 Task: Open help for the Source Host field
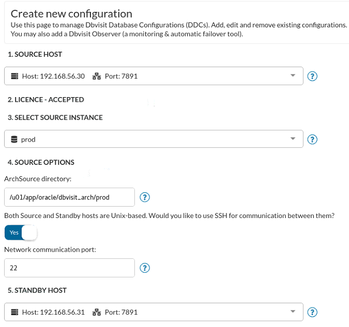click(312, 76)
